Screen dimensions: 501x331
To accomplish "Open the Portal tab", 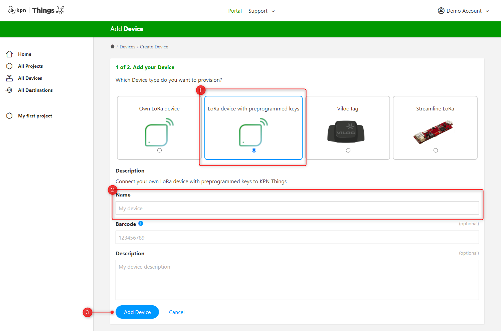I will [235, 11].
